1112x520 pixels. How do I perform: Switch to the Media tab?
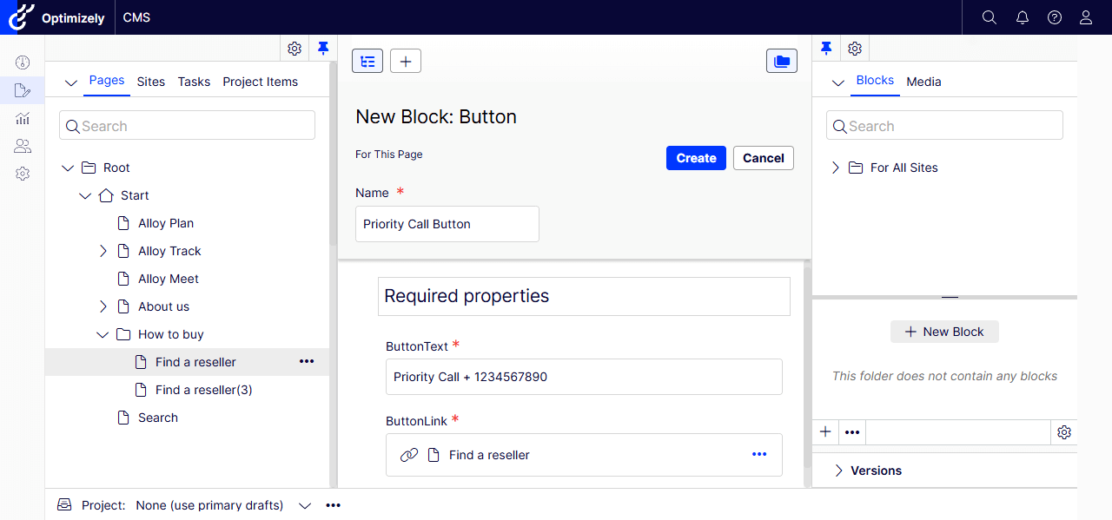point(923,82)
